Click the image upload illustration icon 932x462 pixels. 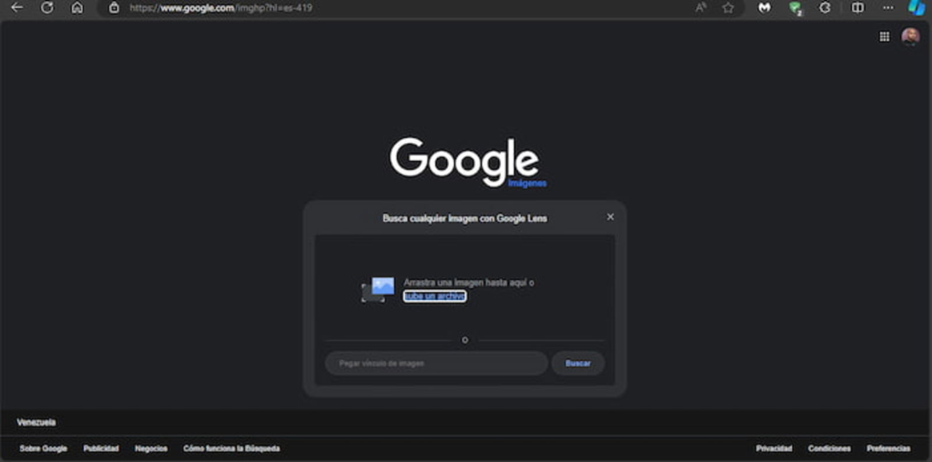pyautogui.click(x=378, y=289)
